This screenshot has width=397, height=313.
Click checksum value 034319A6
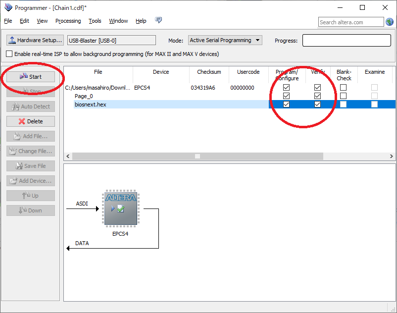coord(203,88)
